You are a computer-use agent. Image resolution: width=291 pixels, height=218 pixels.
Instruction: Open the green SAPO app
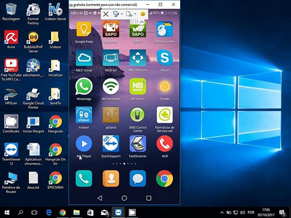pos(138,30)
